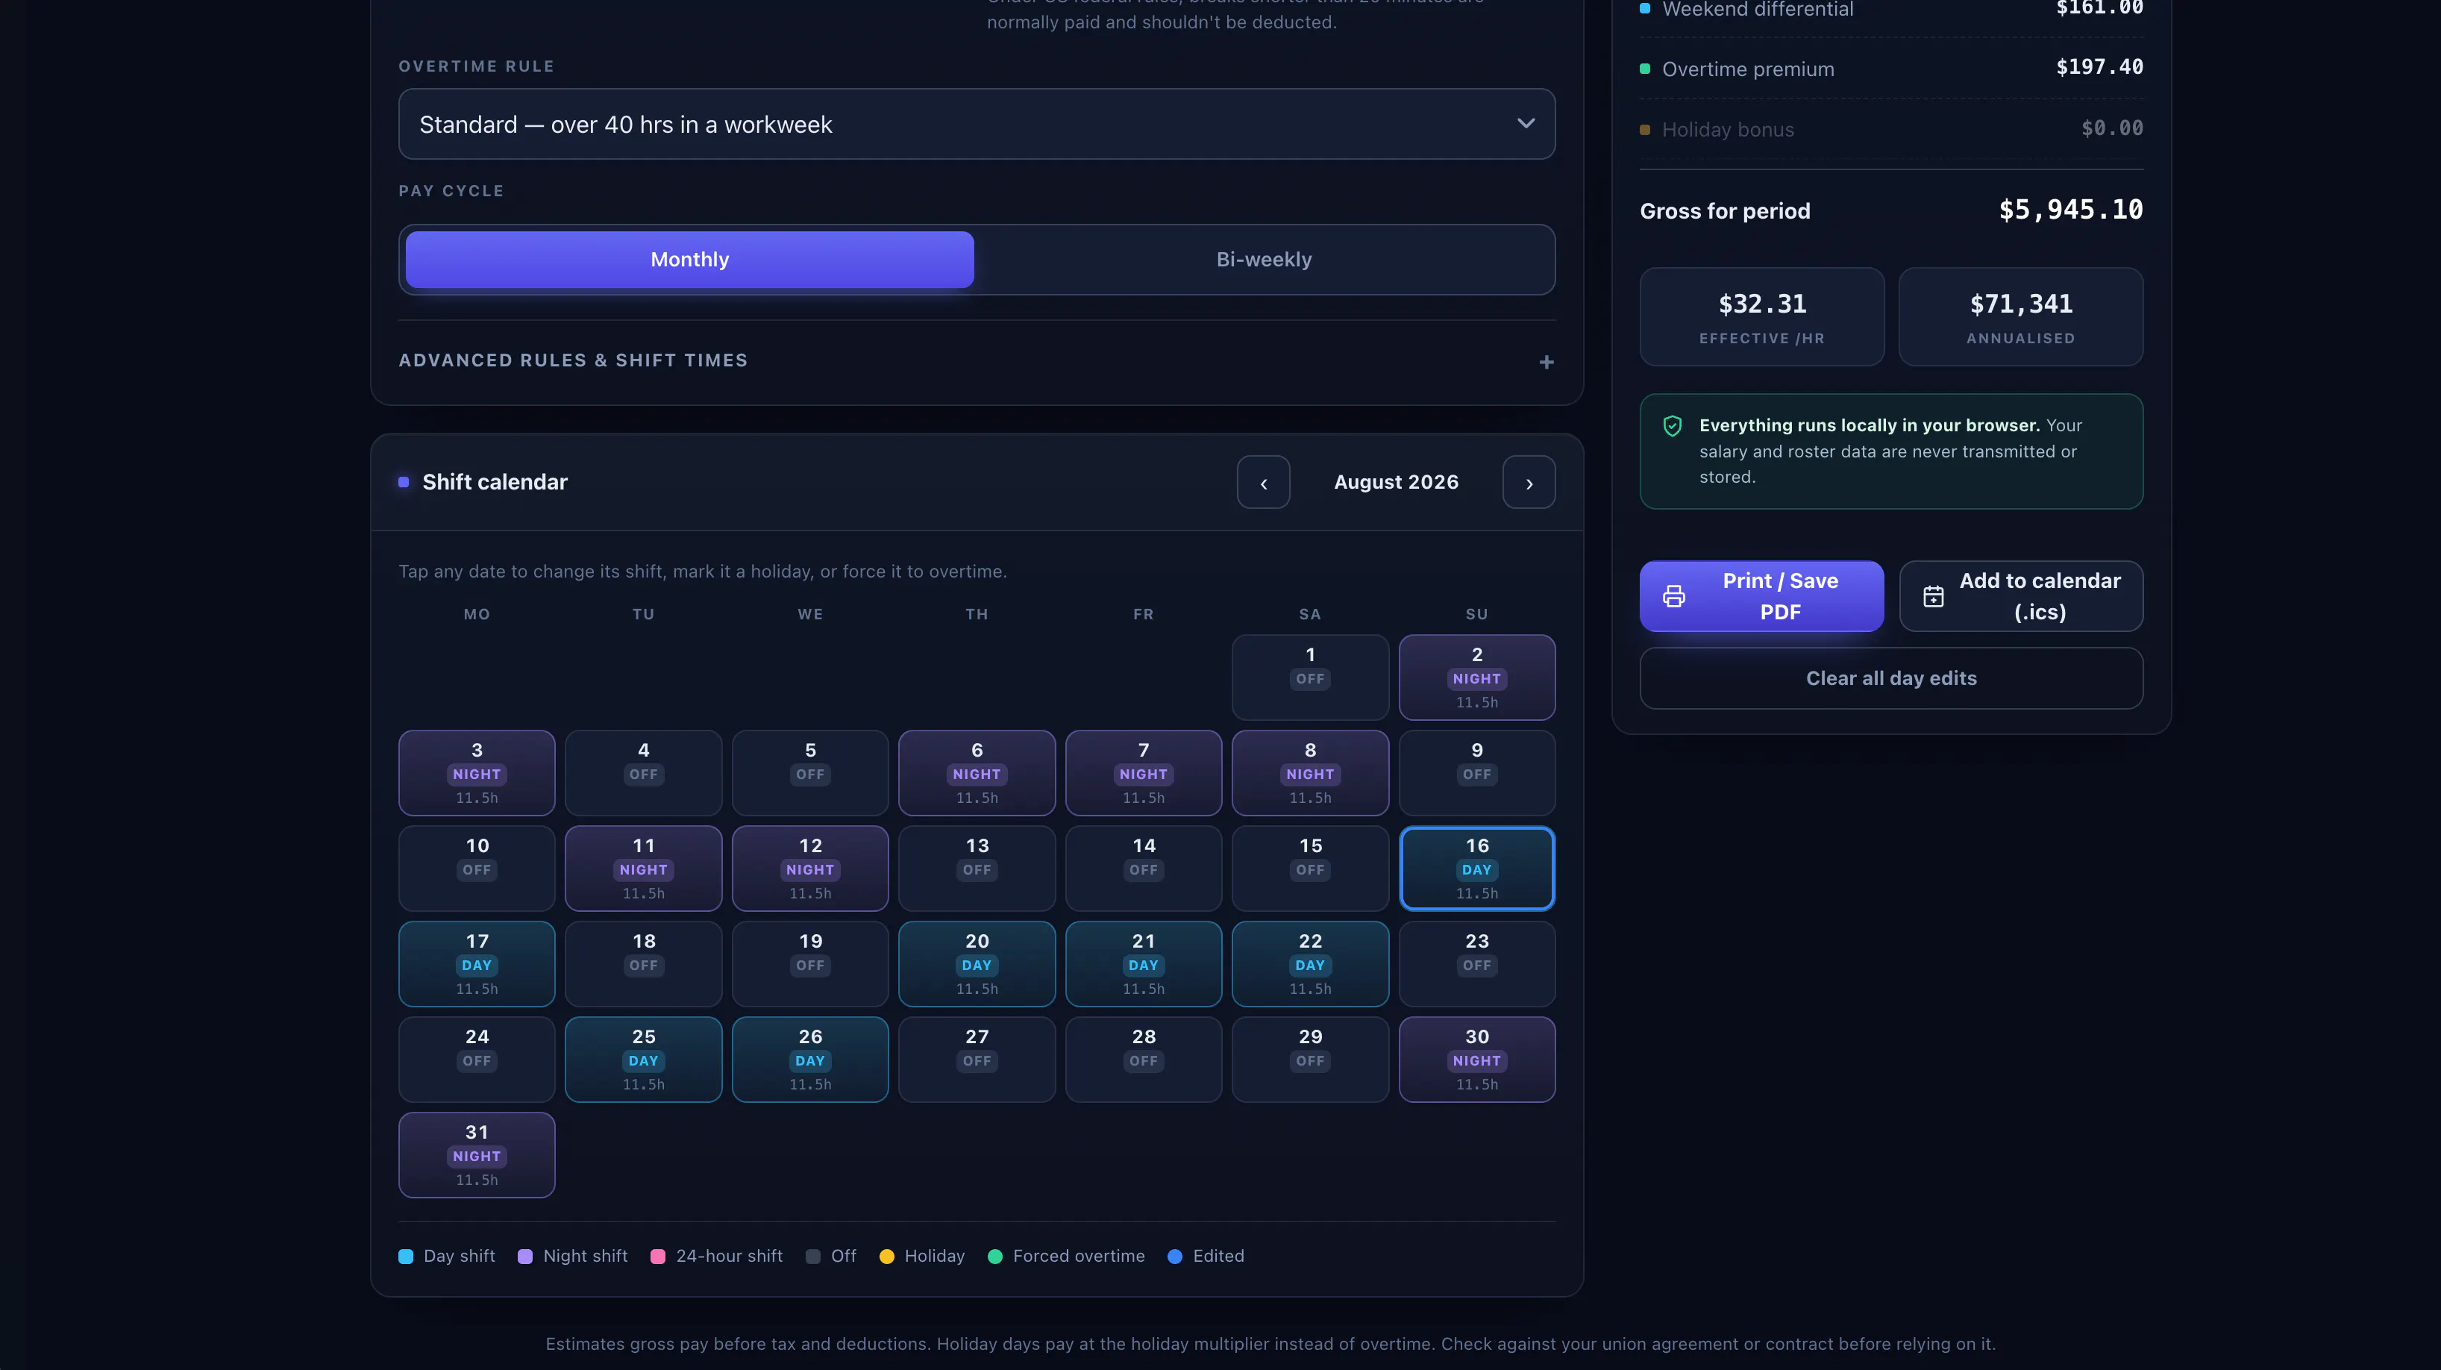Click the Forced overtime legend dot

click(x=995, y=1257)
